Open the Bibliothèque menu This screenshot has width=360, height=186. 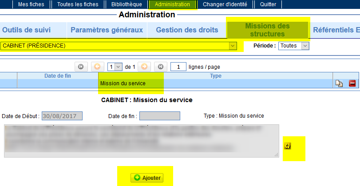(x=127, y=4)
